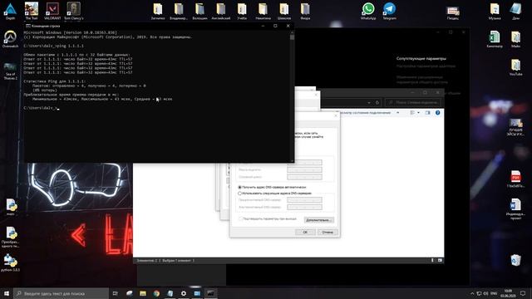Image resolution: width=532 pixels, height=299 pixels.
Task: Open view options dropdown in Explorer toolbar
Action: pos(418,113)
